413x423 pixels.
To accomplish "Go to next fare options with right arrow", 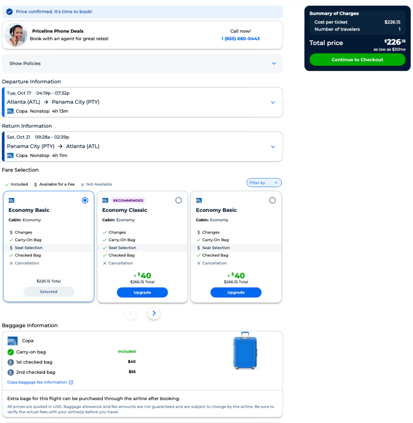I will click(154, 314).
